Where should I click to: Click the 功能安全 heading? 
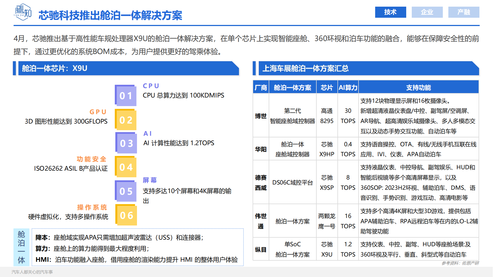point(92,159)
